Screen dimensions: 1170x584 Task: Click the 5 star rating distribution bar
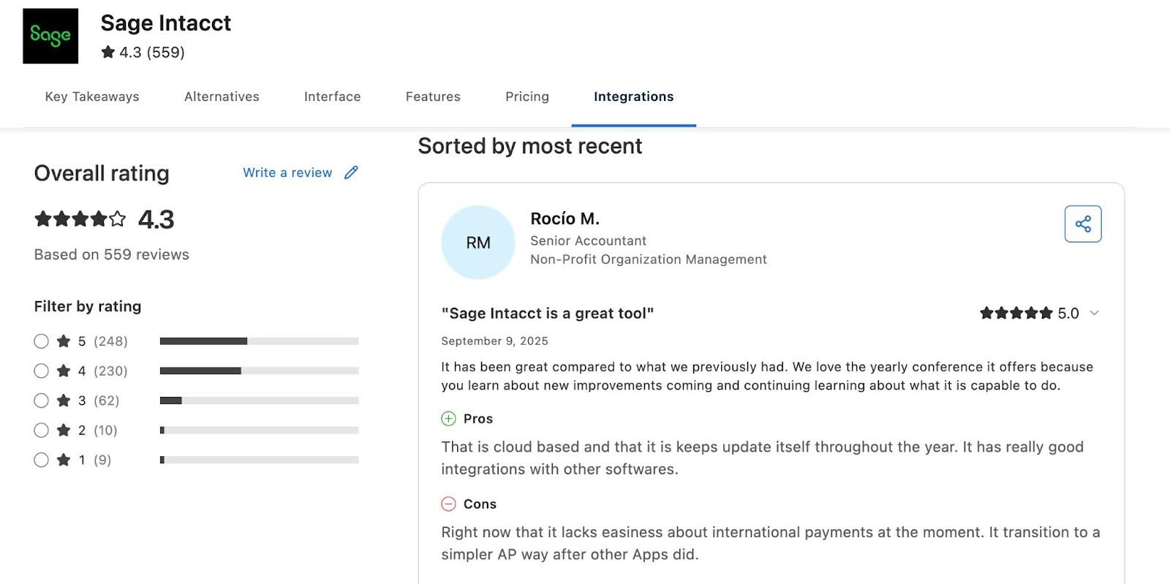pos(259,341)
